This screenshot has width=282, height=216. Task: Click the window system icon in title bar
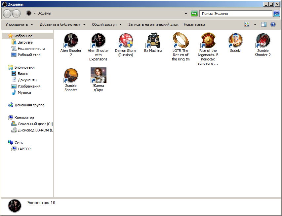[x=5, y=4]
